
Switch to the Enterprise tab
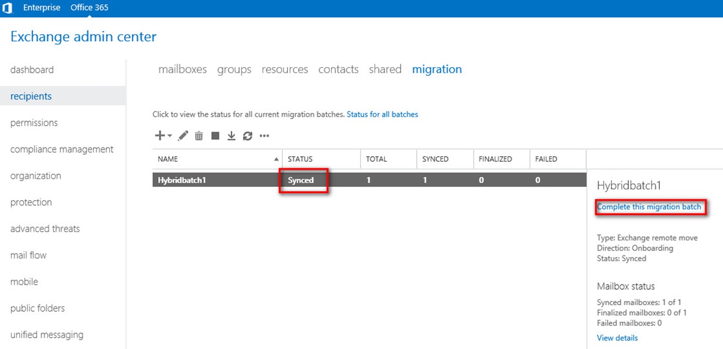(x=41, y=8)
